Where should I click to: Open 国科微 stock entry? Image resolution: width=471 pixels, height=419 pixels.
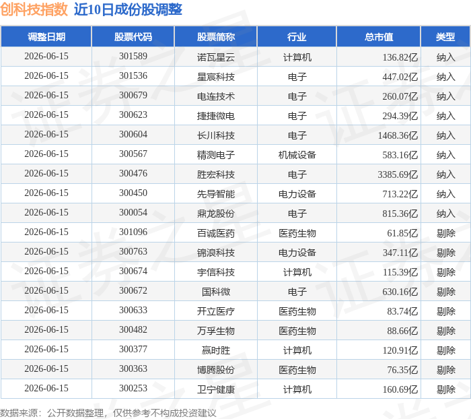[x=216, y=292]
